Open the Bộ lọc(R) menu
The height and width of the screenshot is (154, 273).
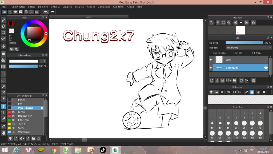point(43,7)
